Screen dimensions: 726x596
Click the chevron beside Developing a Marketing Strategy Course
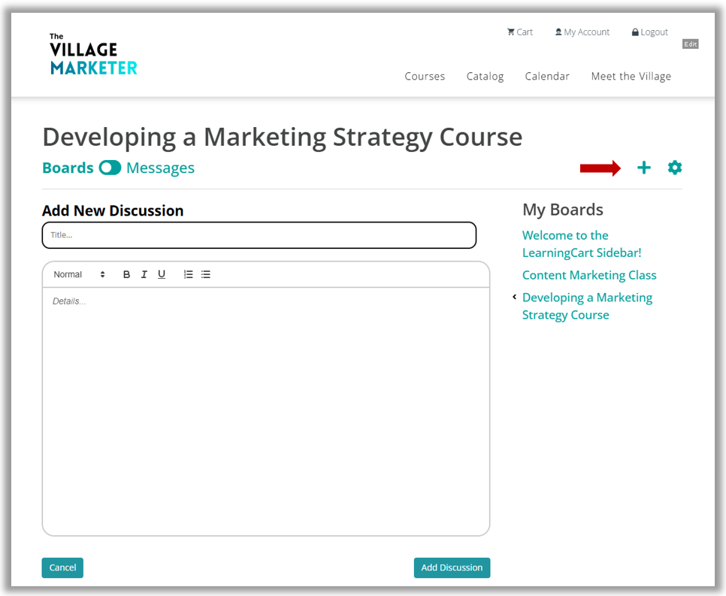coord(514,297)
